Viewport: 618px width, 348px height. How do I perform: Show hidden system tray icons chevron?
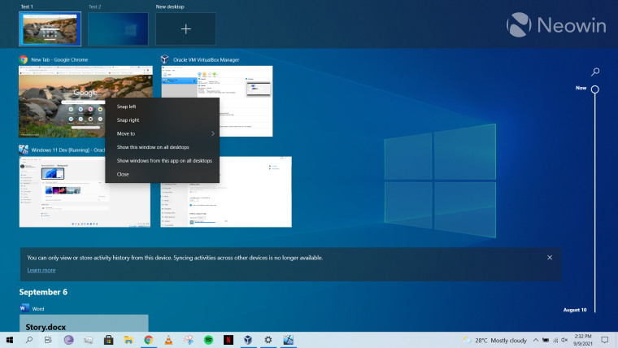tap(536, 340)
